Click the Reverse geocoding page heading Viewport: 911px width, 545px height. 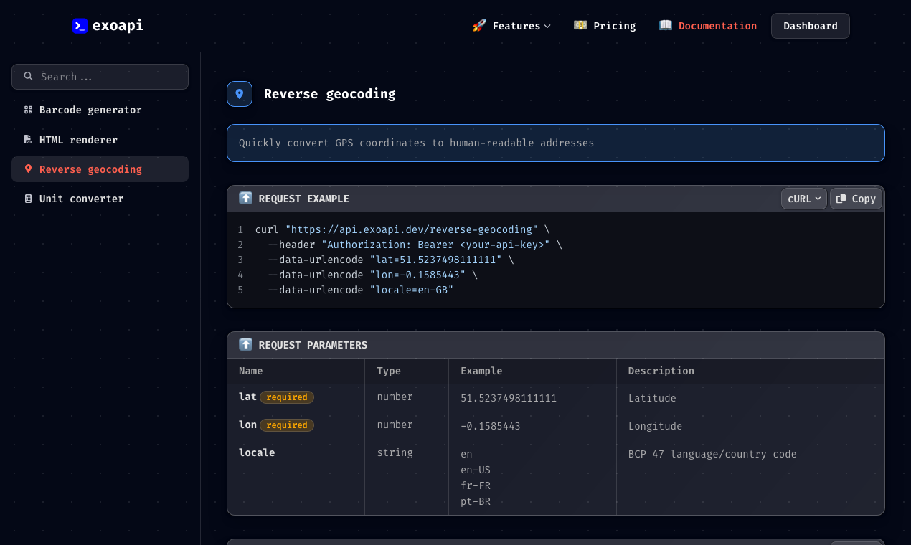[329, 94]
